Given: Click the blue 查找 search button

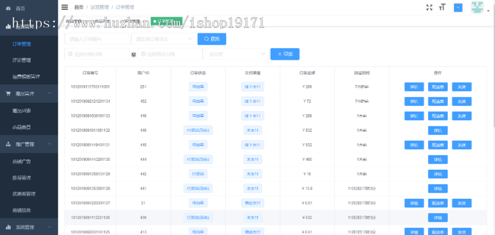Looking at the screenshot, I should (212, 39).
